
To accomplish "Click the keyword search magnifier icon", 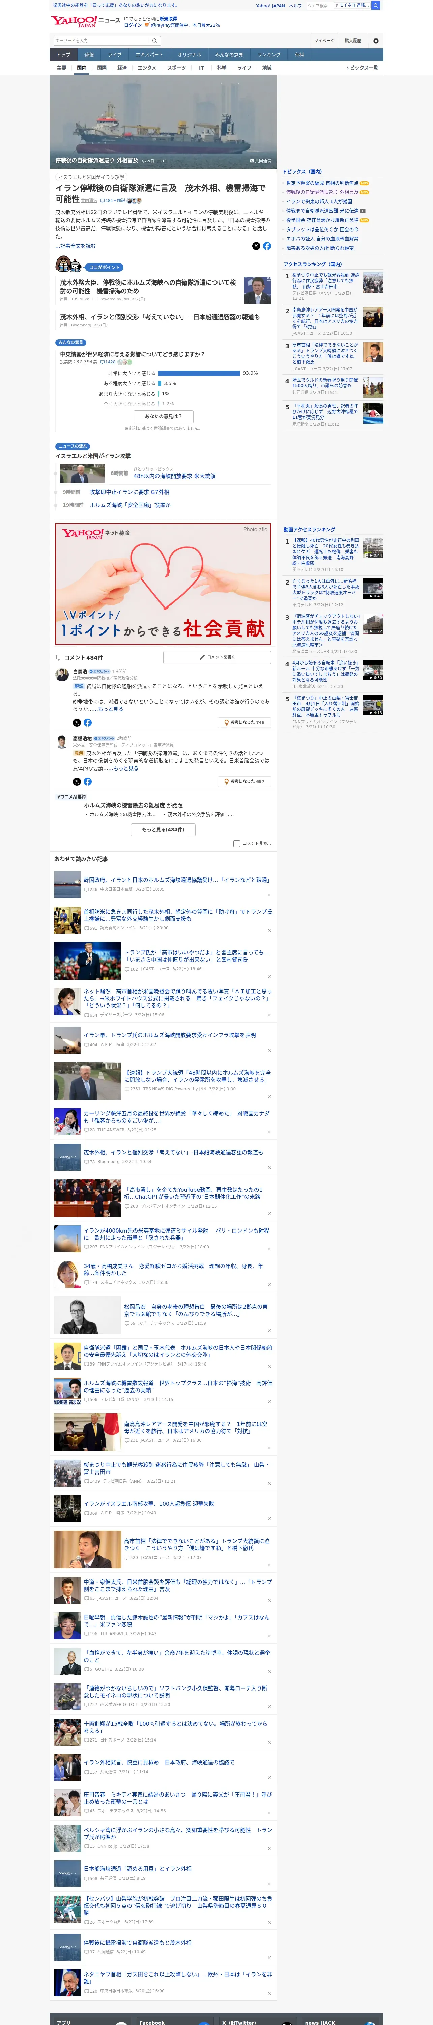I will [x=155, y=41].
